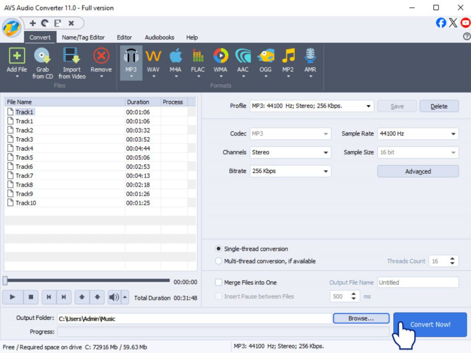Click the Add File icon

click(x=17, y=56)
